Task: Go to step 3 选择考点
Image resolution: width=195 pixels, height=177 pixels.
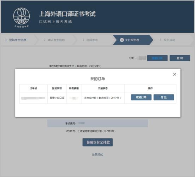Action: click(90, 40)
